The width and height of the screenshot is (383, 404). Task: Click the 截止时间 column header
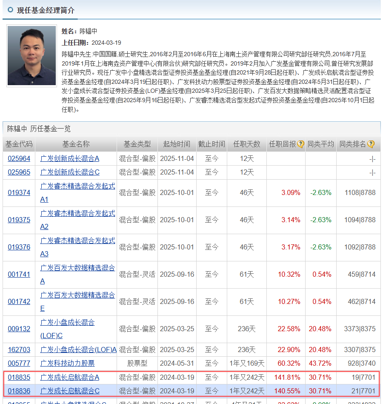(x=212, y=144)
